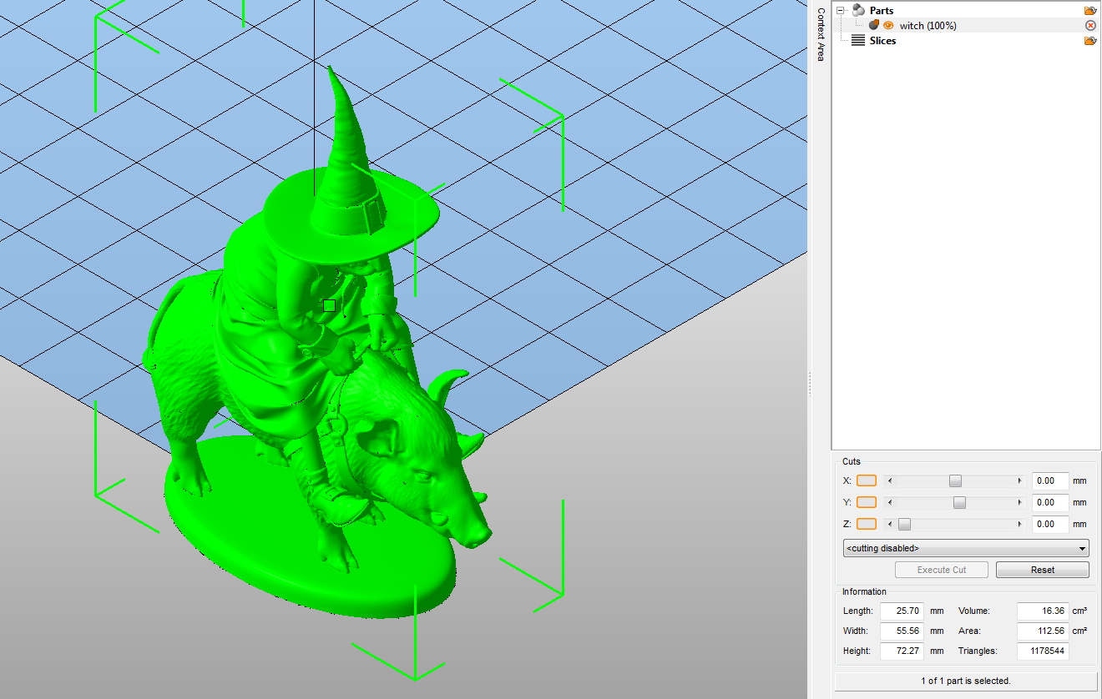
Task: Click the Reset button in Cuts
Action: (1042, 570)
